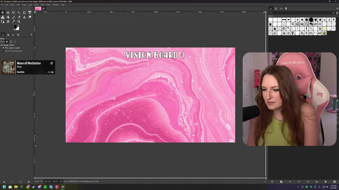
Task: Open Spotify from the taskbar
Action: pos(45,187)
